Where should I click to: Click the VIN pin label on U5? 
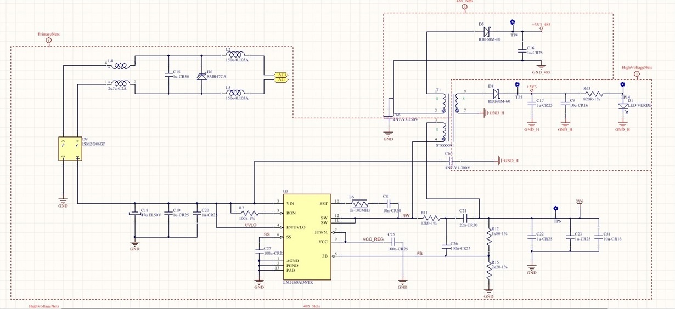click(x=290, y=204)
